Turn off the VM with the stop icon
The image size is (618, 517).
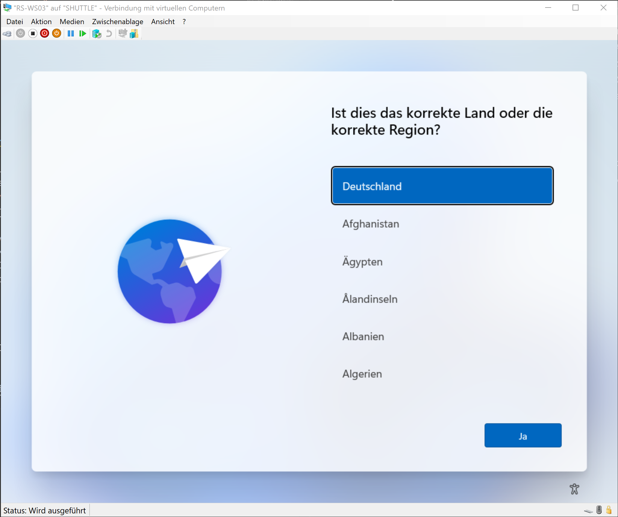(33, 33)
